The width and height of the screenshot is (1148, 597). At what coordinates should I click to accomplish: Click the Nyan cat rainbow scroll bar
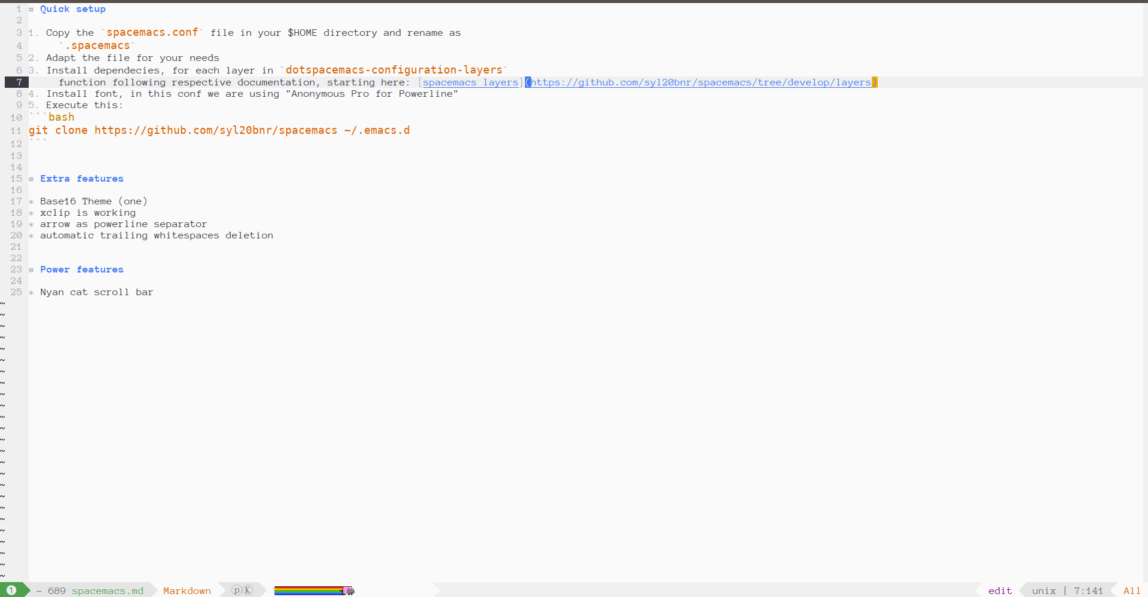pos(309,590)
